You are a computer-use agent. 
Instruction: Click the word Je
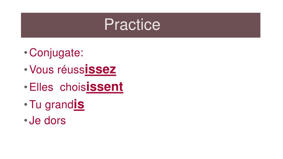[x=35, y=120]
